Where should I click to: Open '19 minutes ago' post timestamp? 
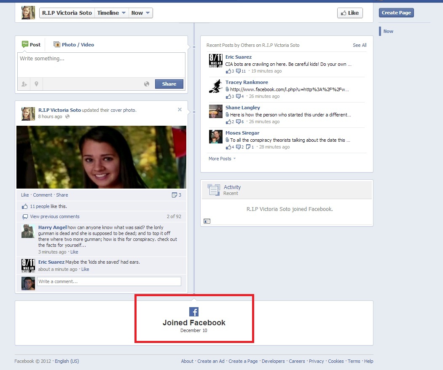pyautogui.click(x=266, y=71)
